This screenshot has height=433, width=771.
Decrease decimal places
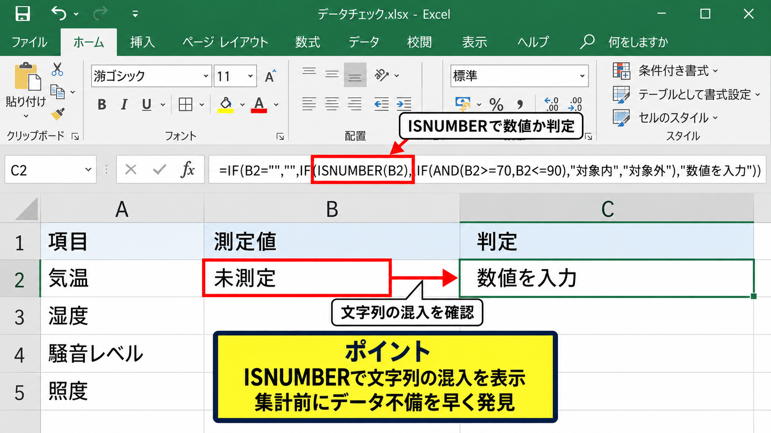pos(575,104)
